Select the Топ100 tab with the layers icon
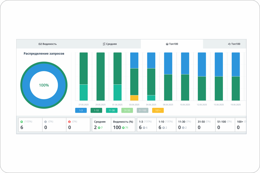Image resolution: width=260 pixels, height=173 pixels. point(172,44)
